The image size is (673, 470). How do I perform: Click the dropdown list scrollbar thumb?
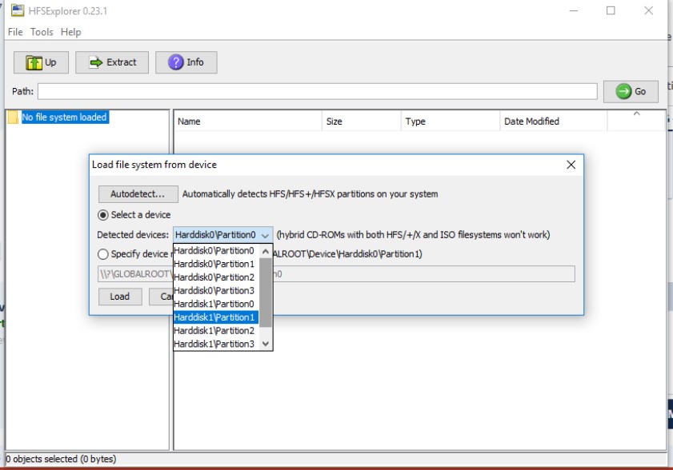tap(265, 292)
